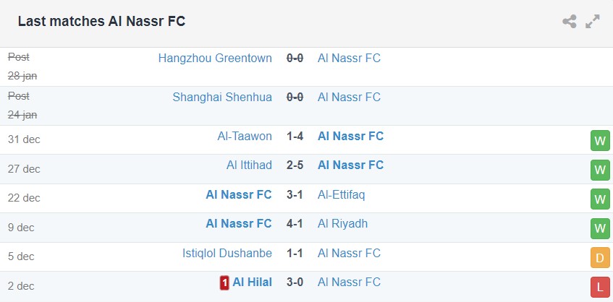Open the Al Riyadh team page
Viewport: 613px width, 302px height.
click(x=342, y=224)
